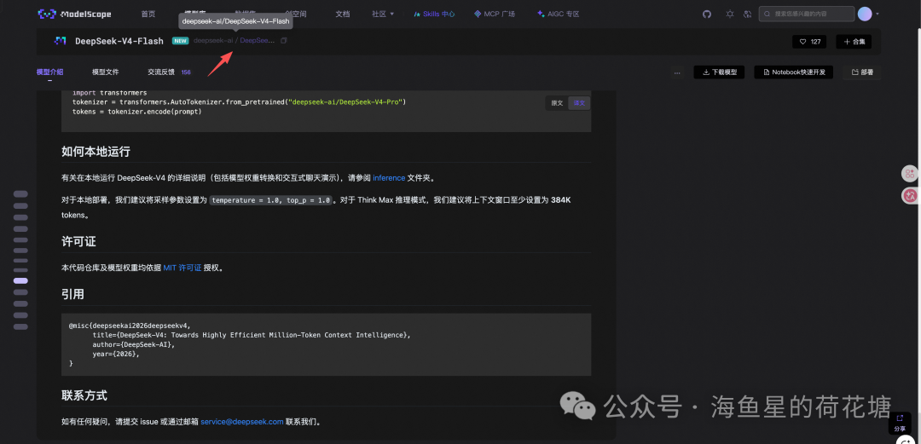
Task: Open Skills 中心 navigation item
Action: (x=434, y=14)
